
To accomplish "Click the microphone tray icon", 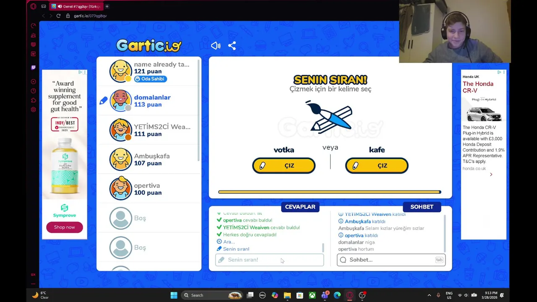I will click(438, 295).
